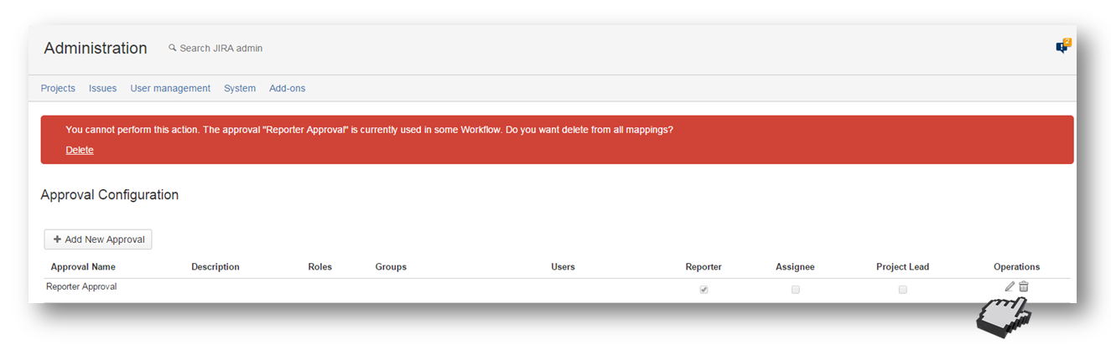Click the Delete link in error banner
Screen dimensions: 1111x345
point(80,150)
